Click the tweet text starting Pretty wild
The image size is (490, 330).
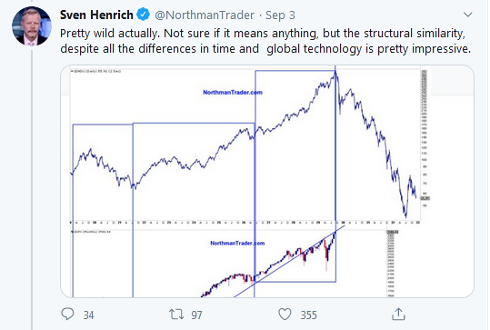pyautogui.click(x=265, y=41)
